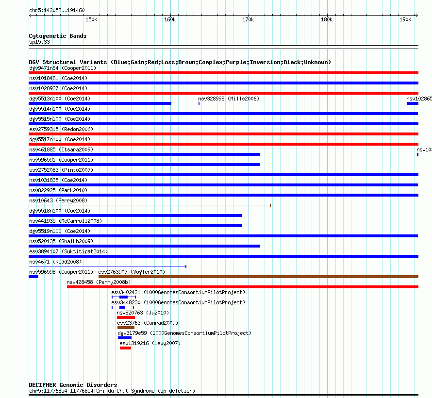Select the blue dgv5513n100 gain bar
This screenshot has width=432, height=398.
click(100, 103)
